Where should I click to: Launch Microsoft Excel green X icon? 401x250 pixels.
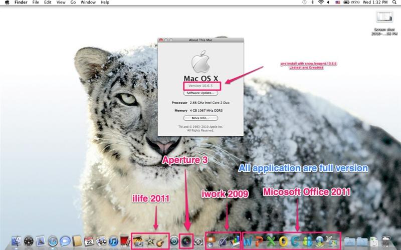point(271,241)
